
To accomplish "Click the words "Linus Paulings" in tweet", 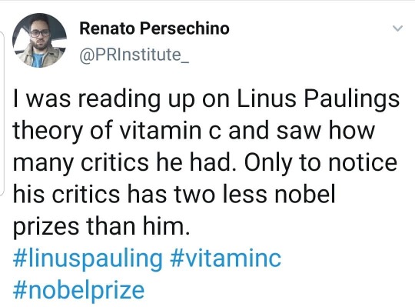I will (x=318, y=99).
